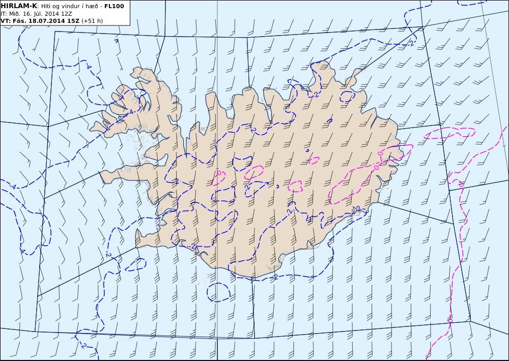This screenshot has height=361, width=509.
Task: Click the 'VT: Fös. 18.07.2014 15Z' valid time
Action: click(x=40, y=21)
